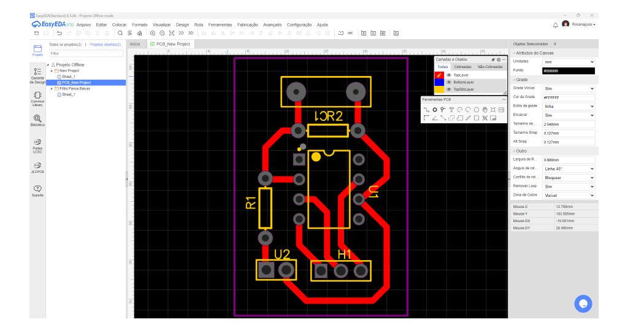This screenshot has width=628, height=330.
Task: Switch to the Cobreadas layers tab
Action: (462, 67)
